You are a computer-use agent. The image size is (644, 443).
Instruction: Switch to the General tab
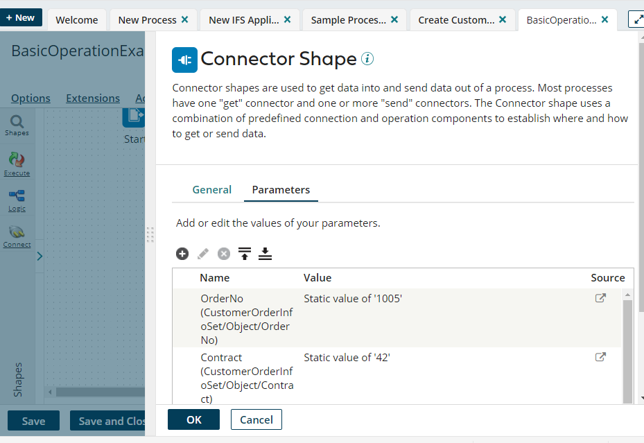pyautogui.click(x=211, y=189)
